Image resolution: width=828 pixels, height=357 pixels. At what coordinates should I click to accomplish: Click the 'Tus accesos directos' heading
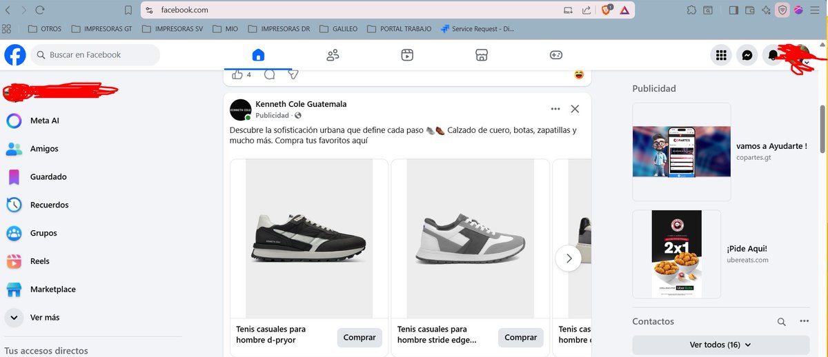[x=46, y=351]
